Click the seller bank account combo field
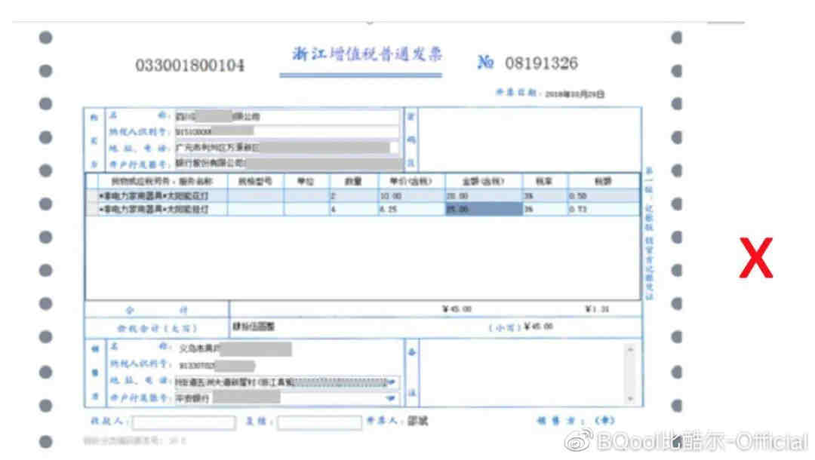This screenshot has width=815, height=460. coord(288,398)
